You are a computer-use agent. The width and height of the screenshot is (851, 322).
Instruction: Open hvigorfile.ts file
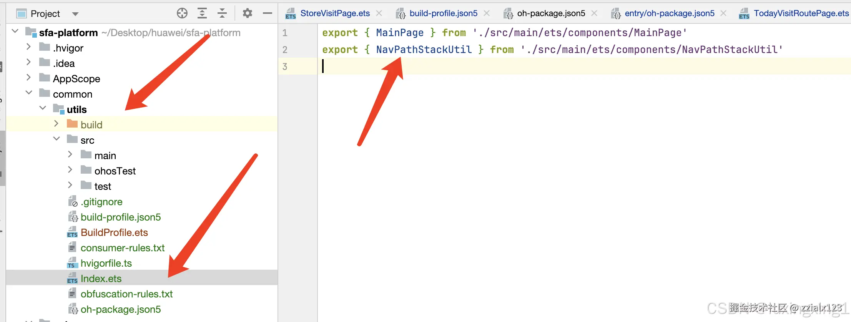point(106,263)
